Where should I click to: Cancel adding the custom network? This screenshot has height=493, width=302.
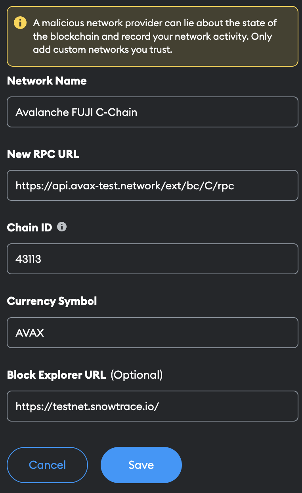[48, 465]
